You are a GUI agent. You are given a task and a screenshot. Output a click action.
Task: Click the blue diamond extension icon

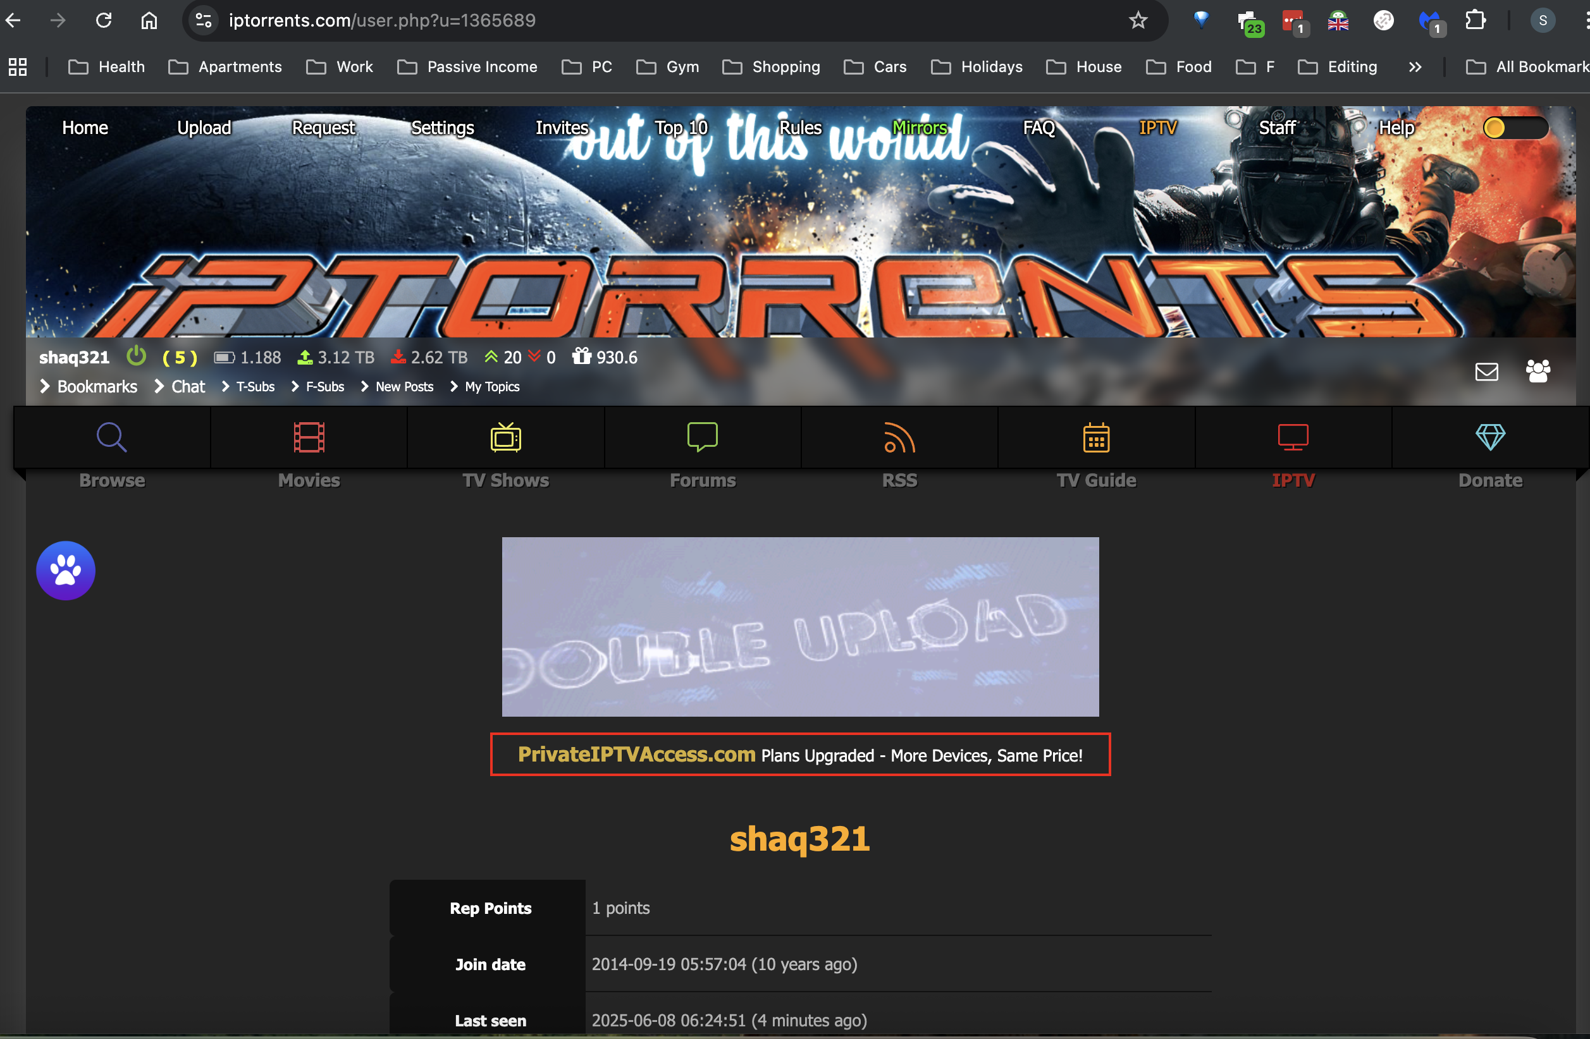coord(1201,20)
